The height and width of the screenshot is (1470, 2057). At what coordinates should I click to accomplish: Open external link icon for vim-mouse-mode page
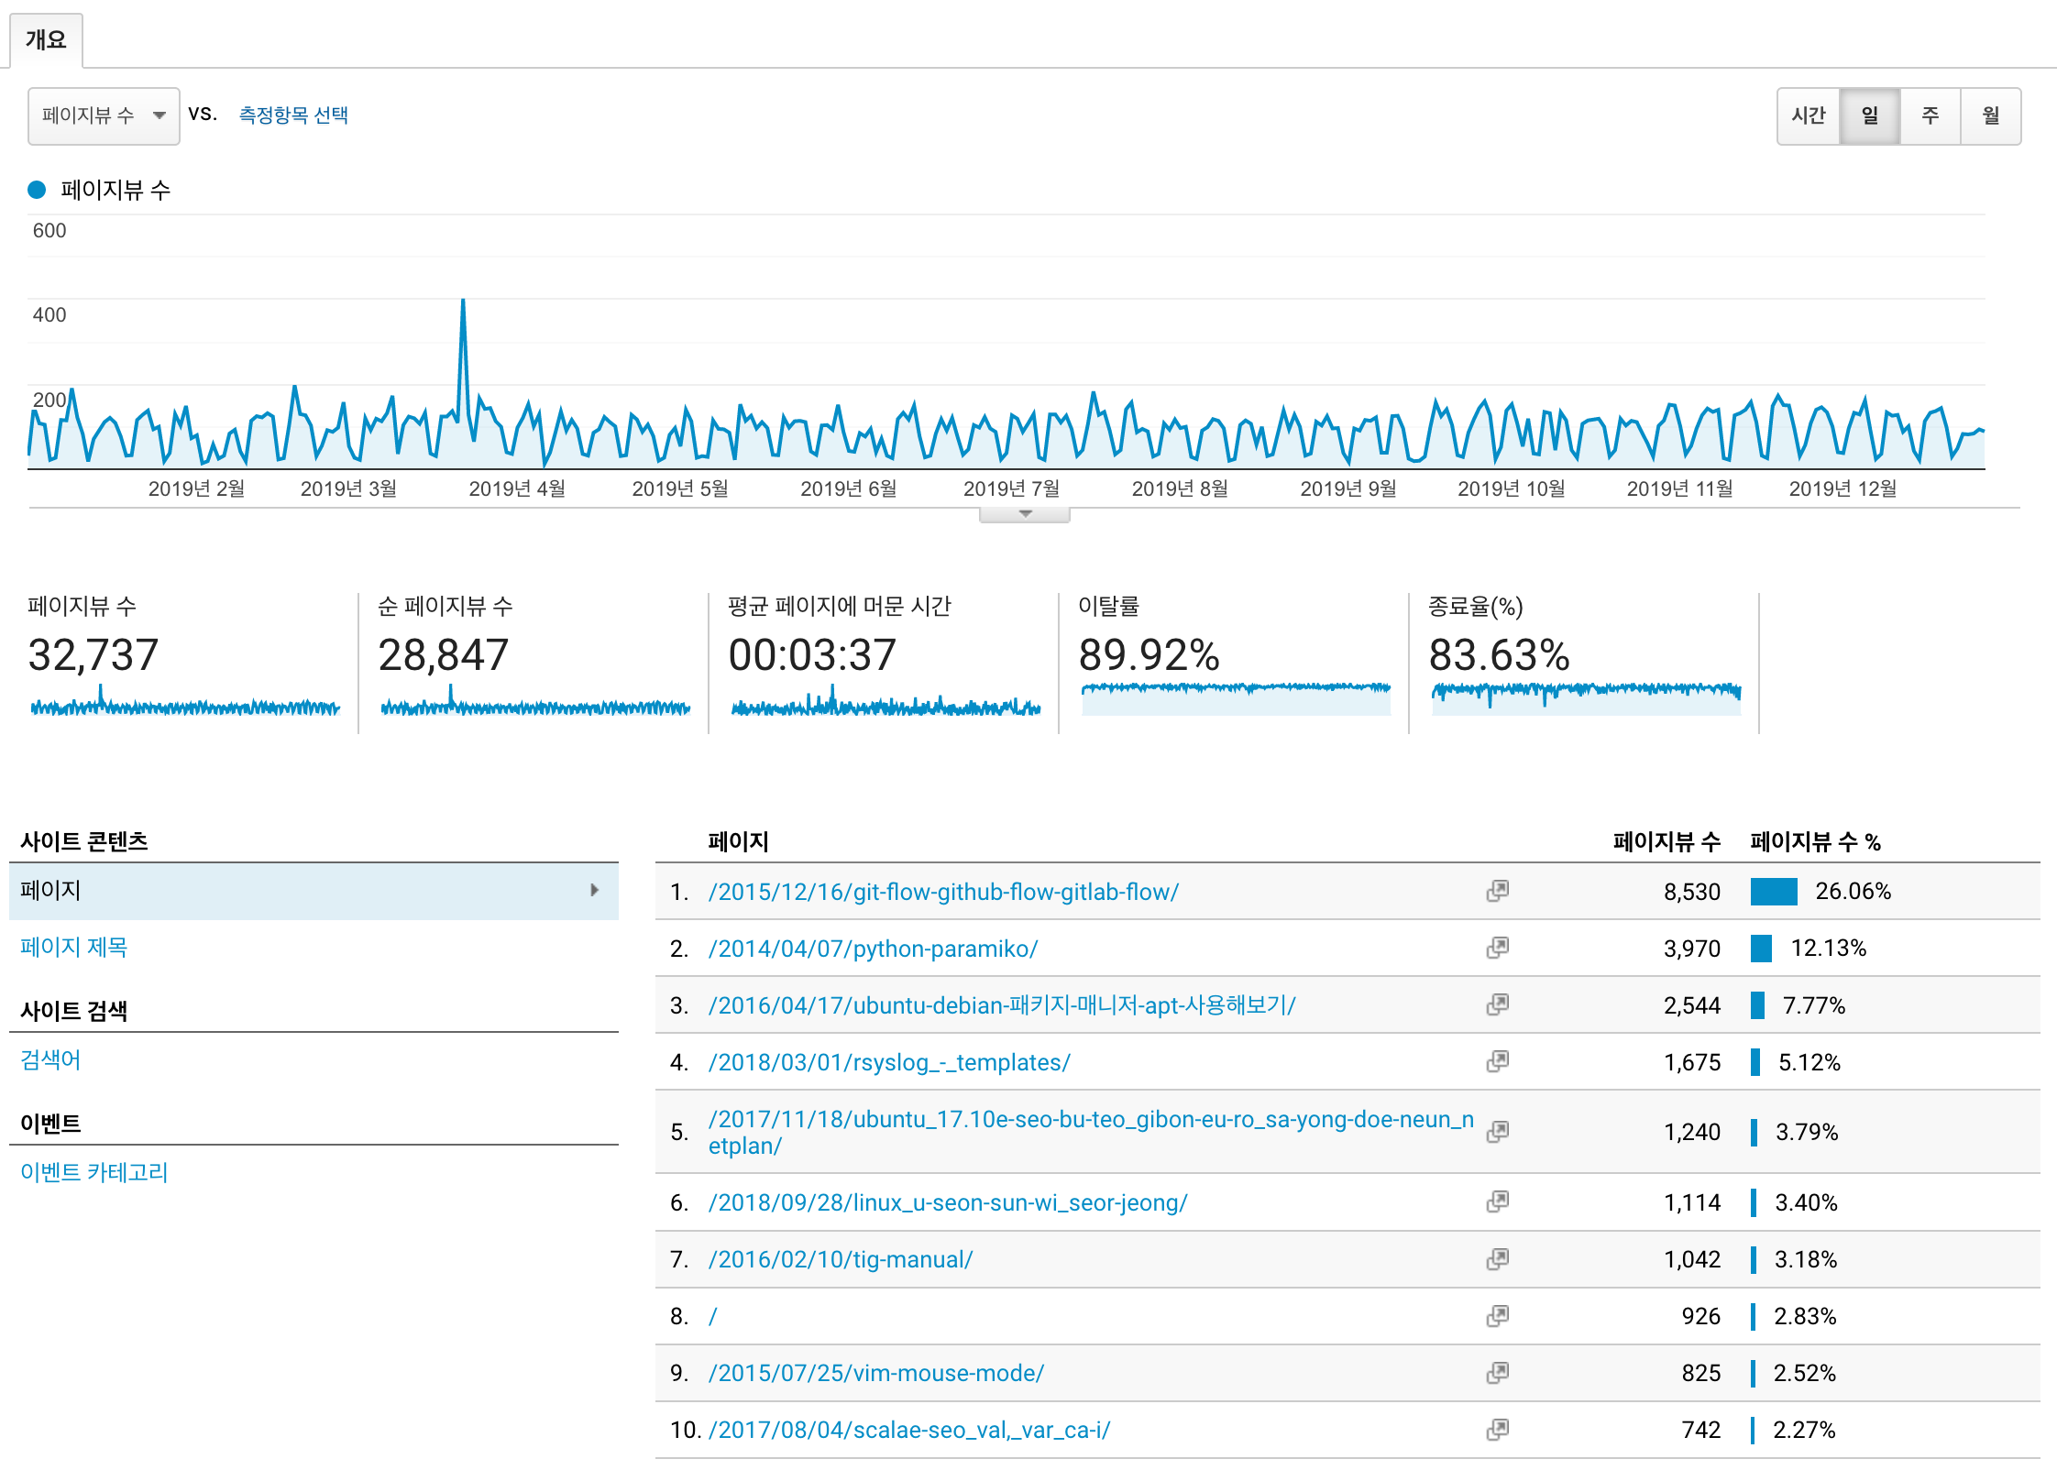point(1498,1373)
